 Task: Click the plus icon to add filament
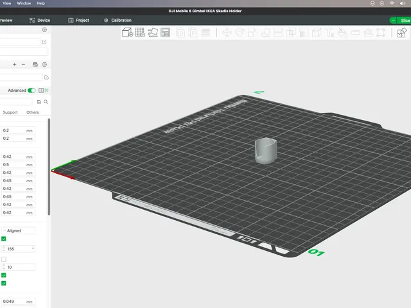pos(14,64)
